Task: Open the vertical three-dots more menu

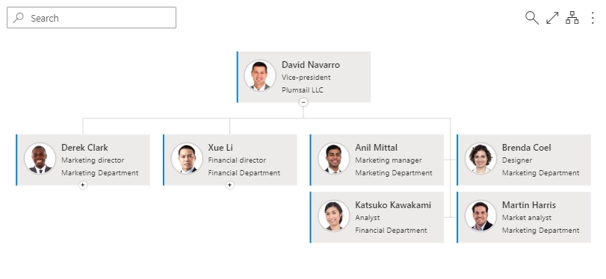Action: (593, 18)
